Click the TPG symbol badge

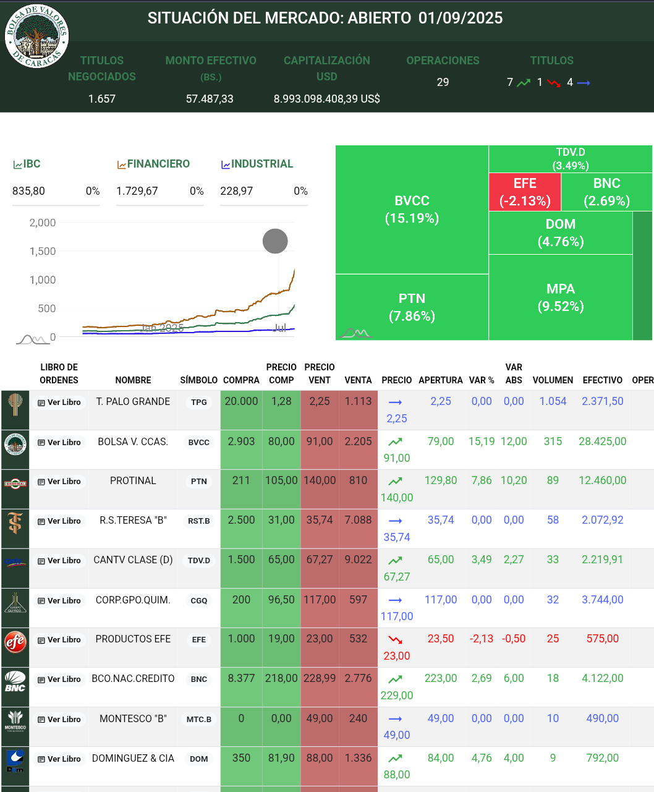coord(199,402)
